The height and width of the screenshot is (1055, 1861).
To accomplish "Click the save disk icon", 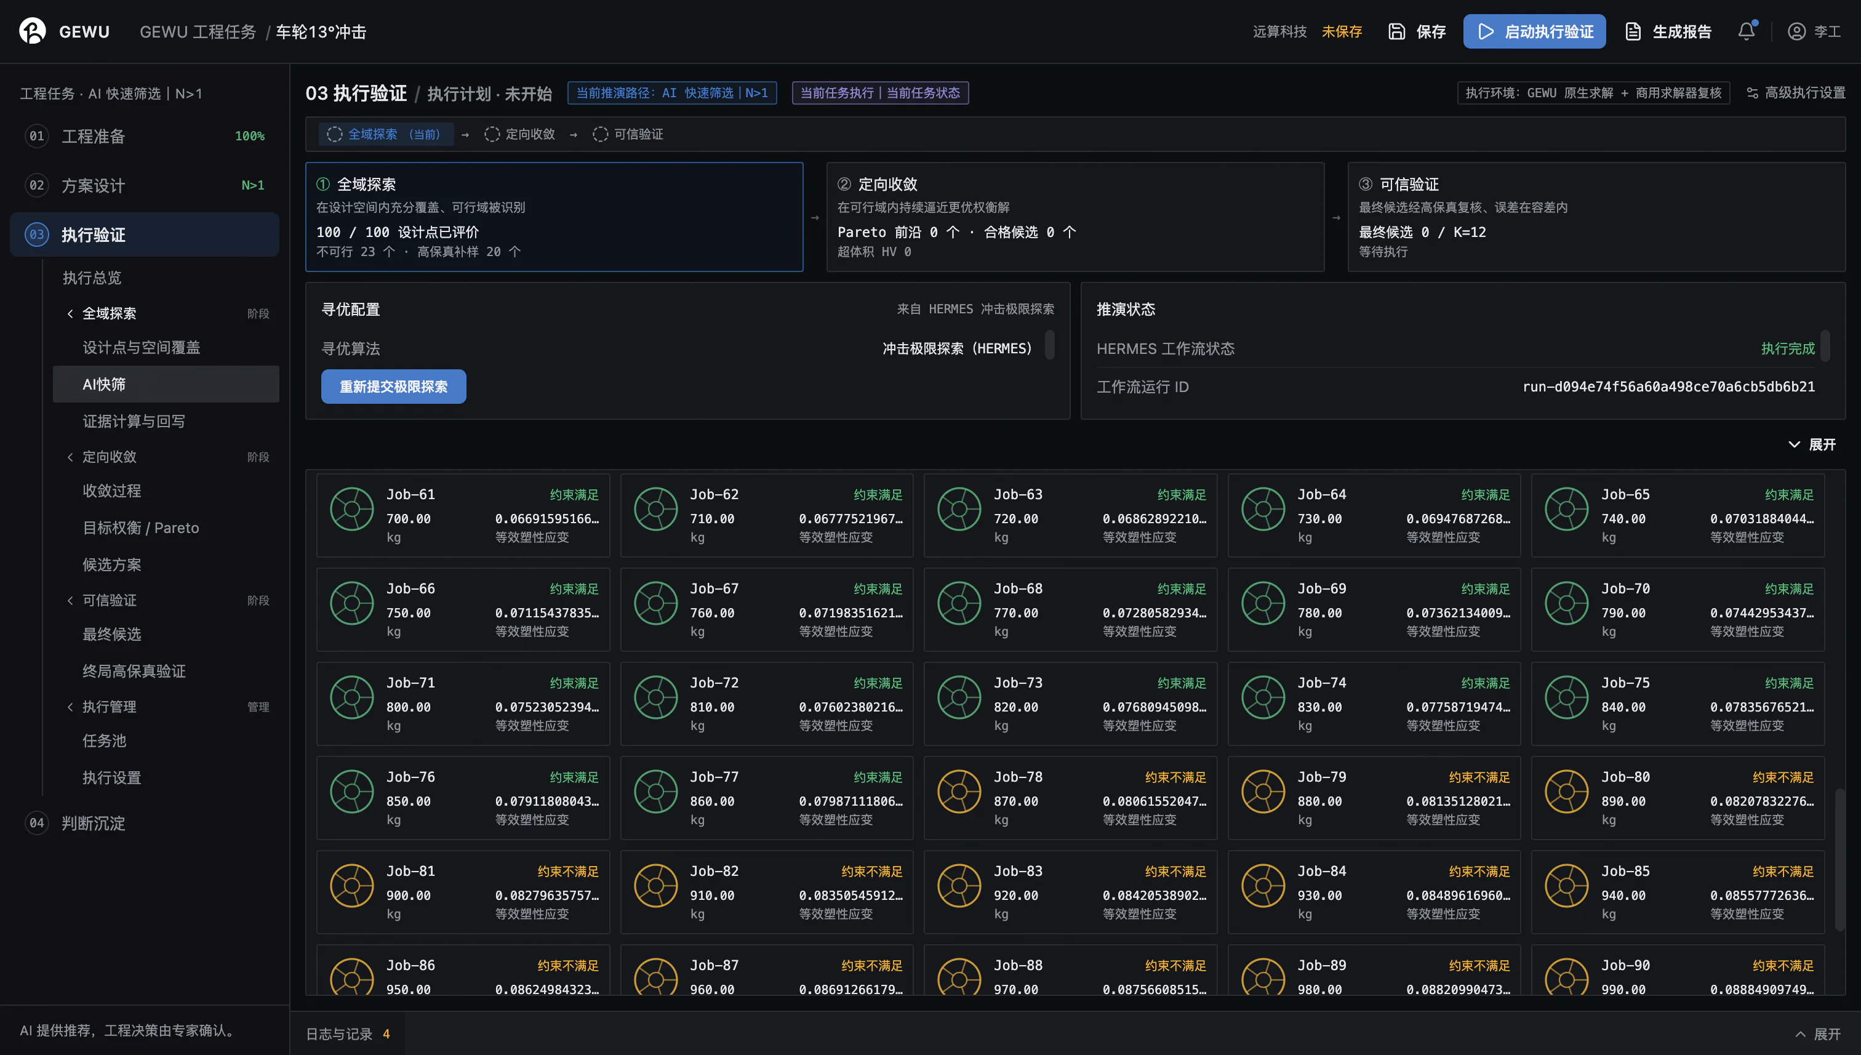I will tap(1396, 31).
